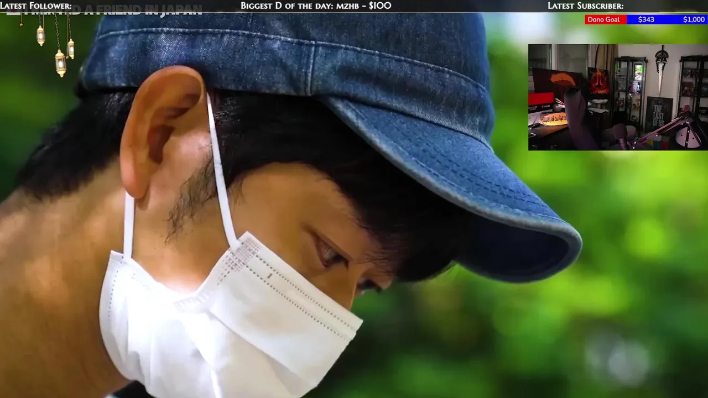Click the 'Latest Follower:' overlay label

tap(36, 6)
